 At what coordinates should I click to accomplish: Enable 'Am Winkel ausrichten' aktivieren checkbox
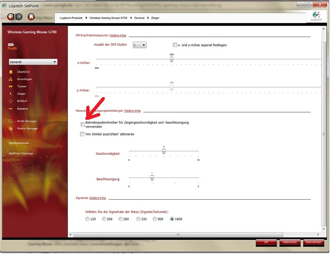tap(82, 134)
